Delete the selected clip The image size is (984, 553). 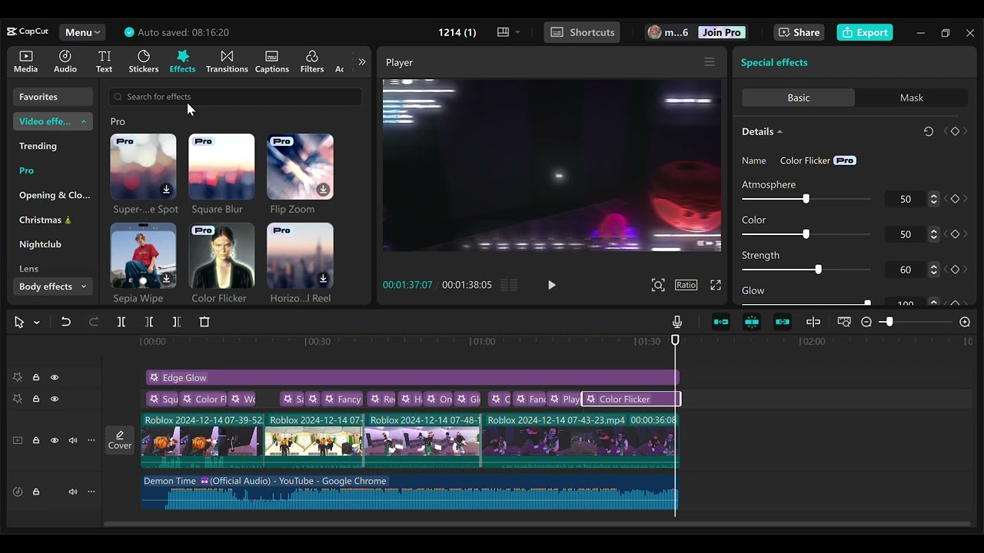204,322
